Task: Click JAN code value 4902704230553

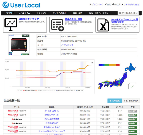Action: click(69, 36)
